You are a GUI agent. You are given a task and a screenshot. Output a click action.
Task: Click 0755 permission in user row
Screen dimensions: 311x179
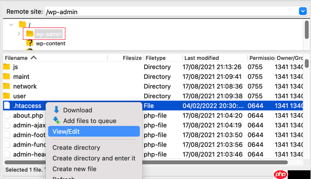click(x=255, y=96)
